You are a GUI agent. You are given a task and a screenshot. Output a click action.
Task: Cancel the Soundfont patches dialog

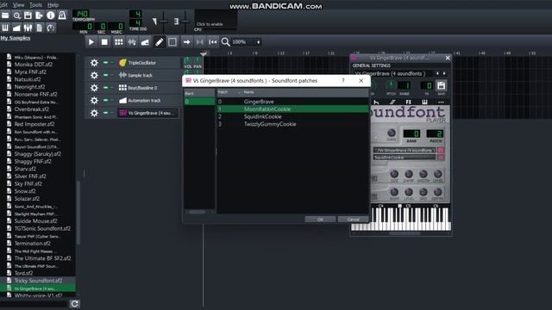point(353,220)
